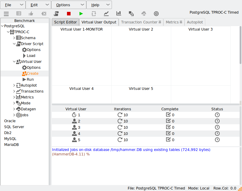Screen dimensions: 242x191
Task: Select Options under Driver Script
Action: tap(31, 50)
